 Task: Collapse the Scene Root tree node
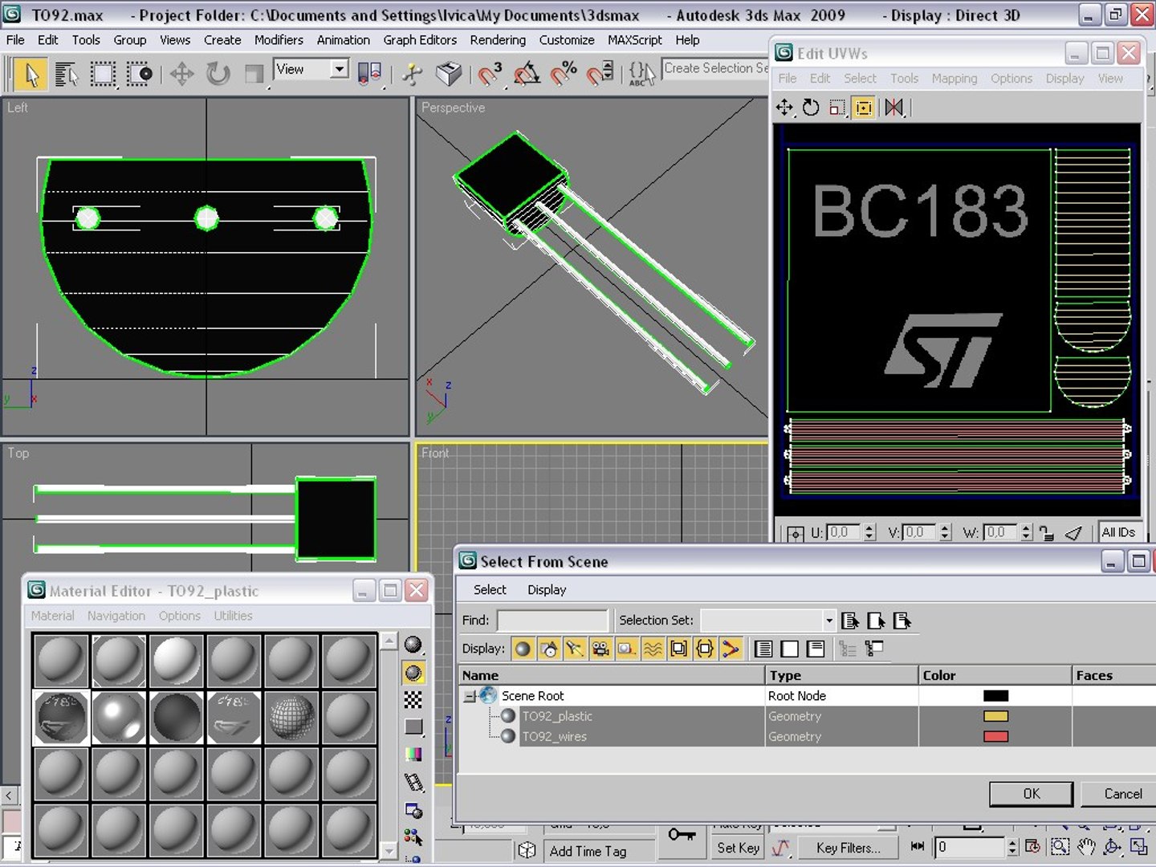point(470,697)
